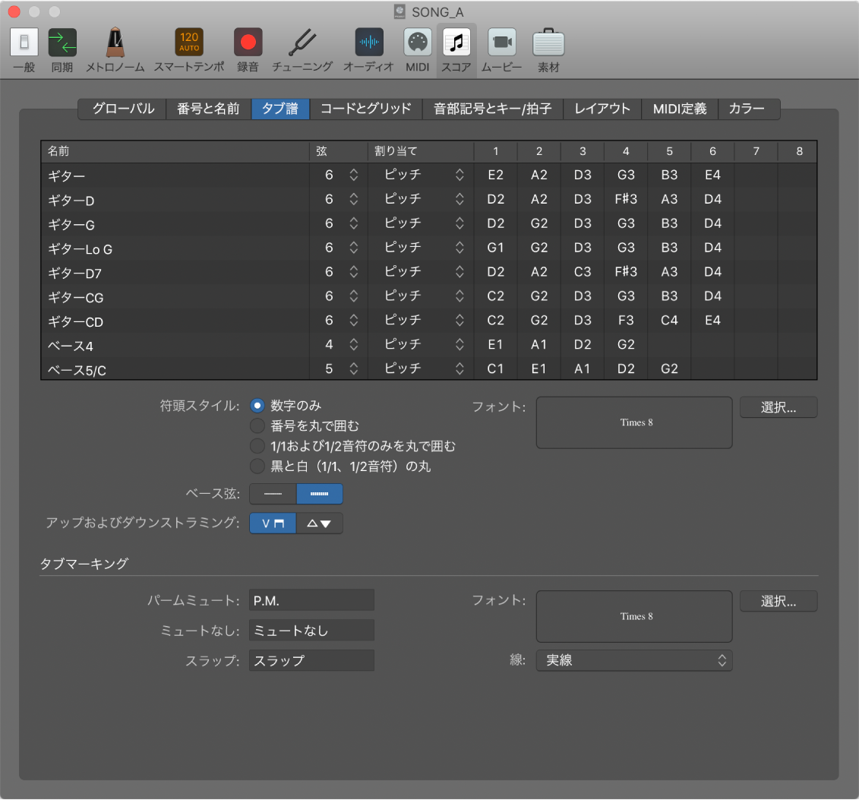Open 割り当て dropdown for ギターD row

[422, 199]
